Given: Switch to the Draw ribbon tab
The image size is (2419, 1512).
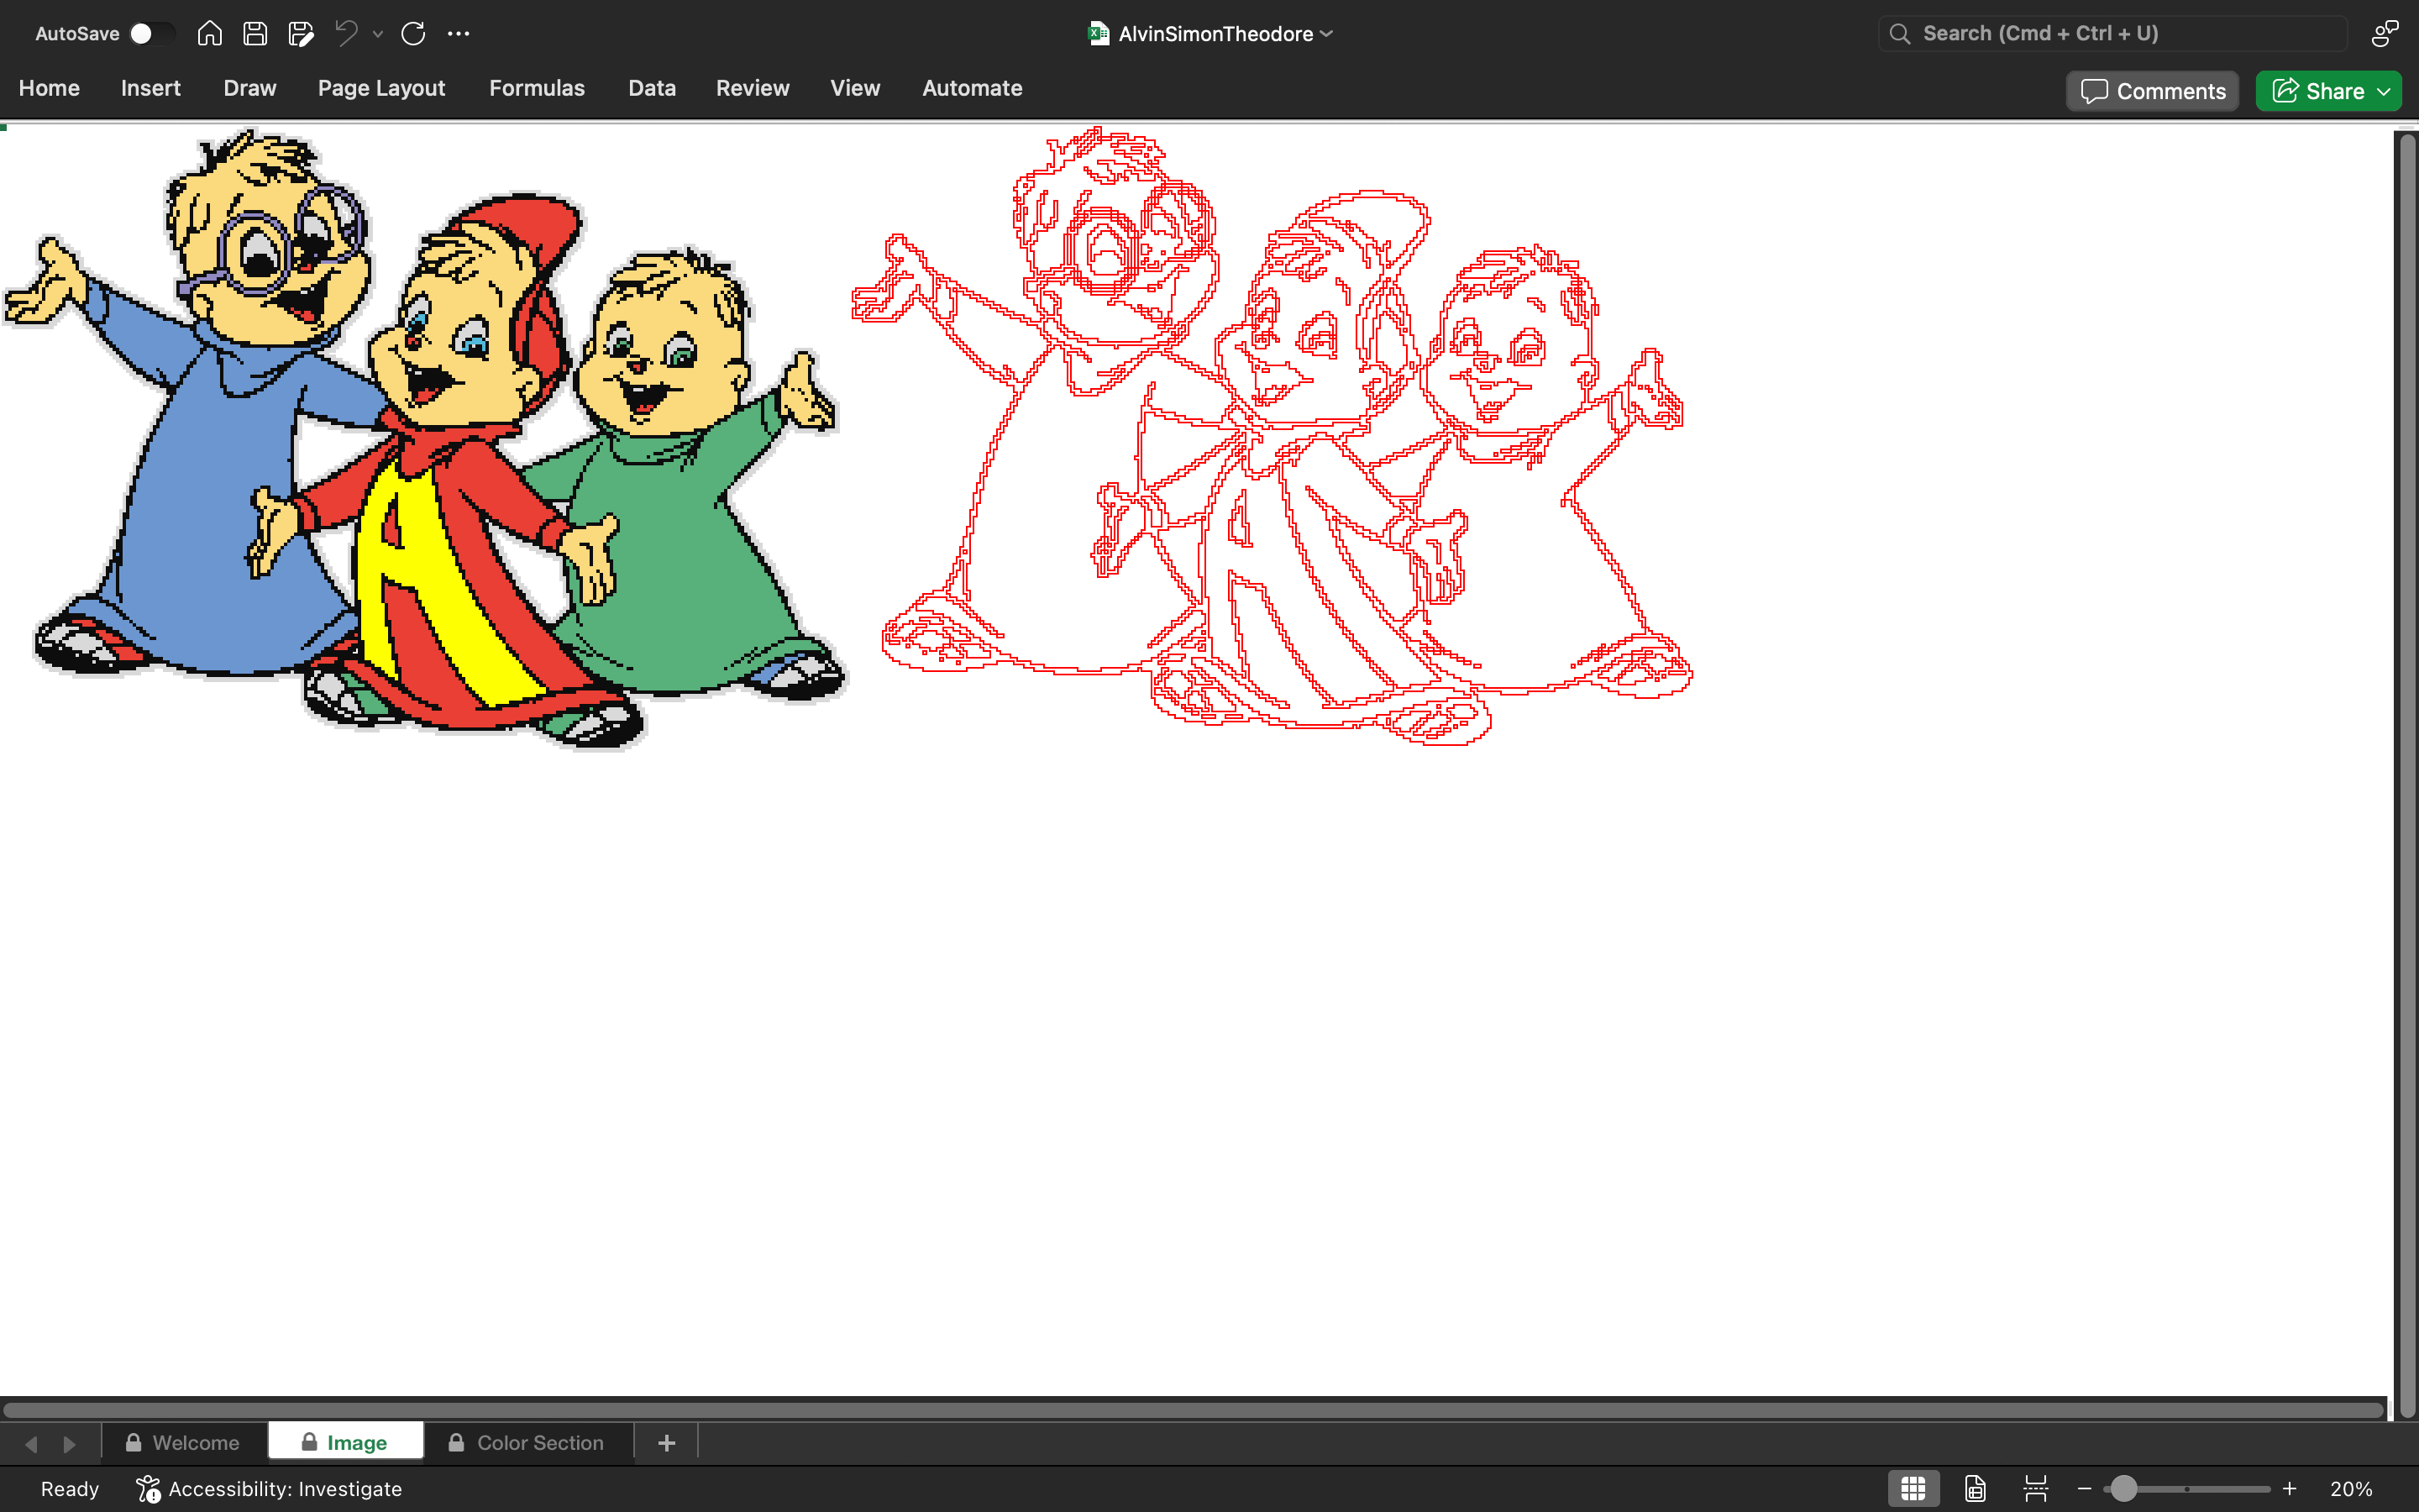Looking at the screenshot, I should pyautogui.click(x=250, y=88).
